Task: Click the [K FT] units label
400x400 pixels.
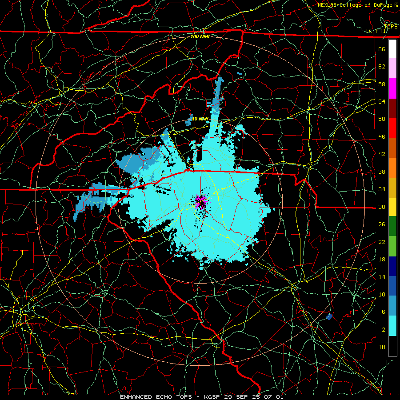Action: pyautogui.click(x=376, y=31)
